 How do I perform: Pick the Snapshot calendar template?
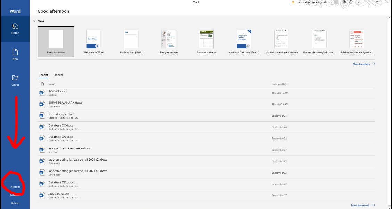click(x=206, y=42)
